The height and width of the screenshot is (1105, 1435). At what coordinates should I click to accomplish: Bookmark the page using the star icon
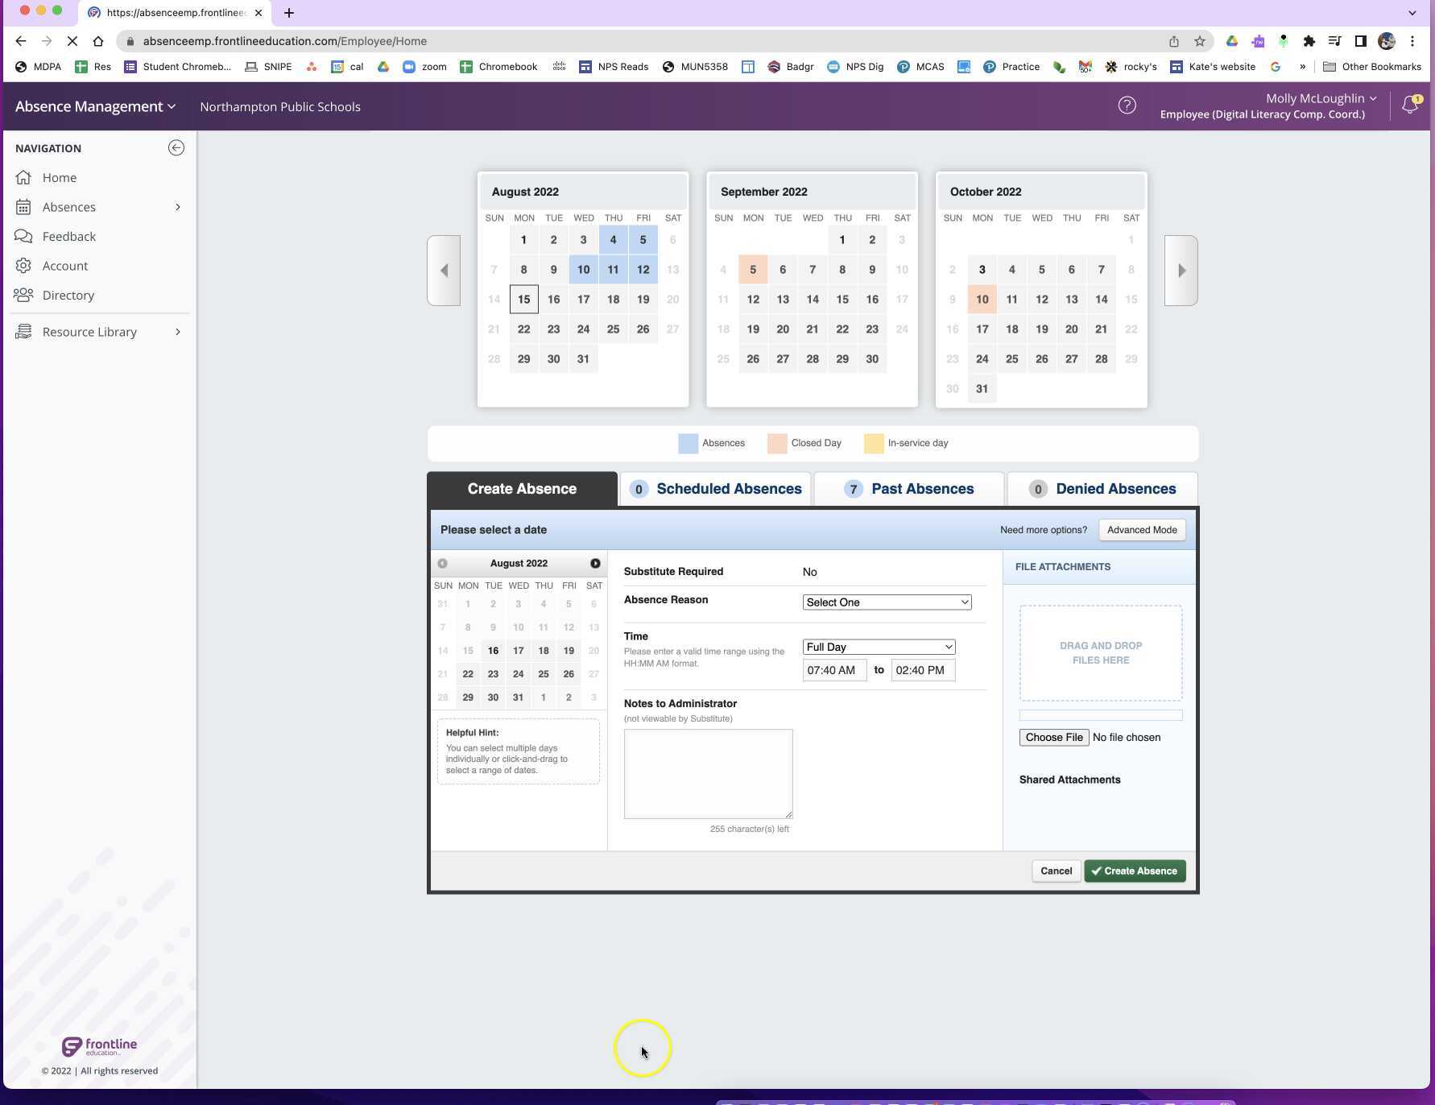pyautogui.click(x=1199, y=41)
